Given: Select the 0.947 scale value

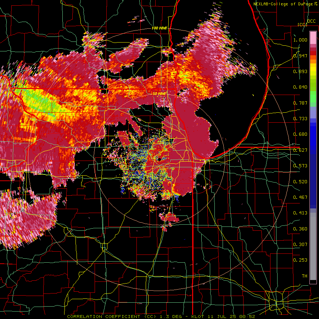Looking at the screenshot, I should [x=300, y=56].
